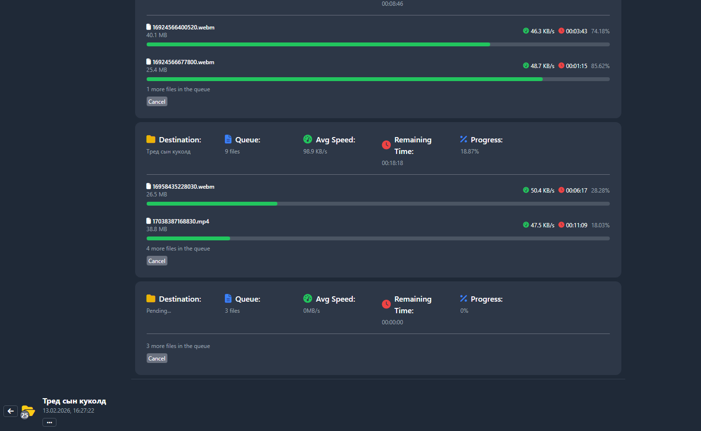
Task: Click the 85.62% progress value
Action: click(x=600, y=66)
